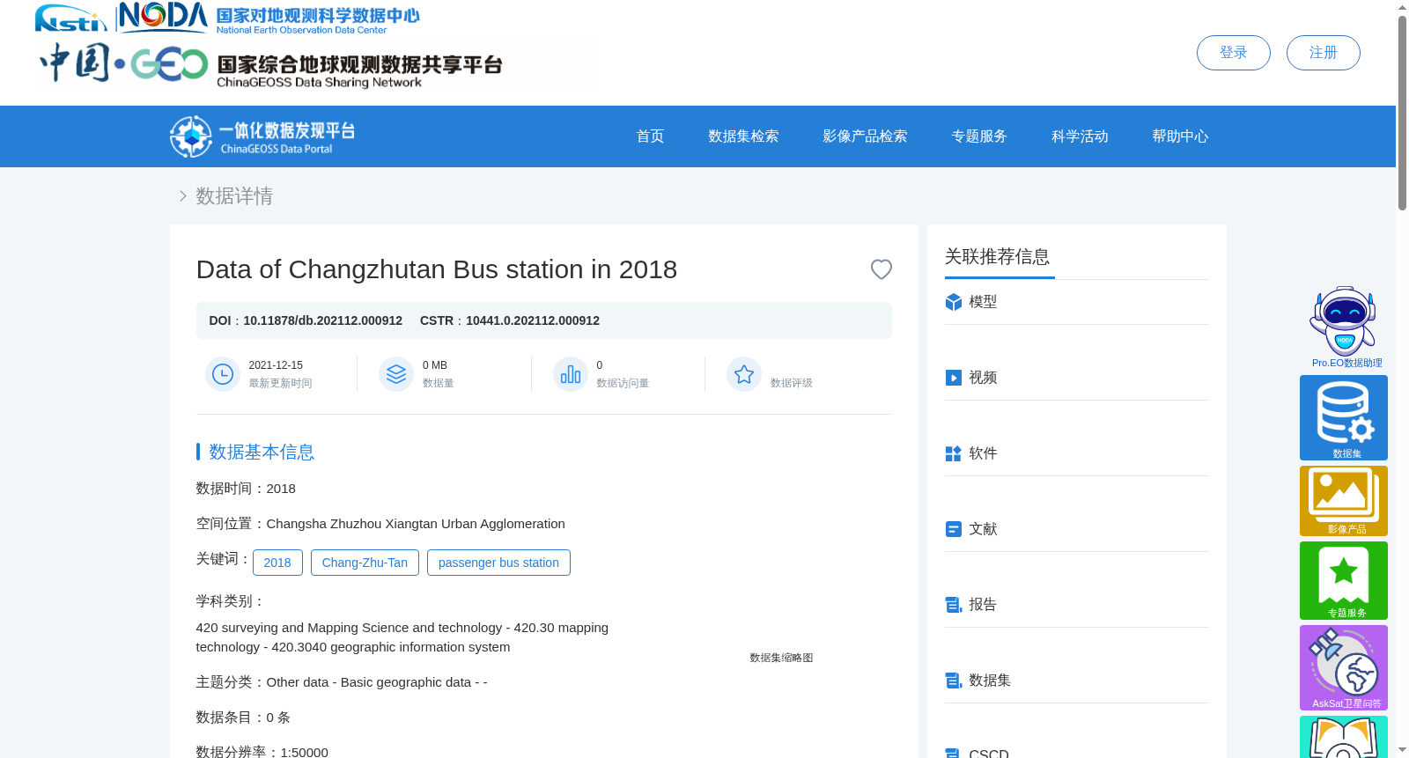Open 影像产品检索 navigation item
Image resolution: width=1409 pixels, height=758 pixels.
(865, 136)
